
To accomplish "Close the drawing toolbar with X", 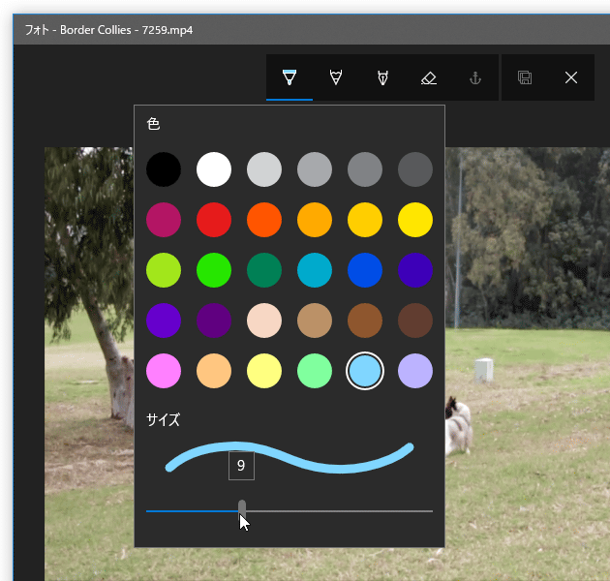I will click(571, 77).
